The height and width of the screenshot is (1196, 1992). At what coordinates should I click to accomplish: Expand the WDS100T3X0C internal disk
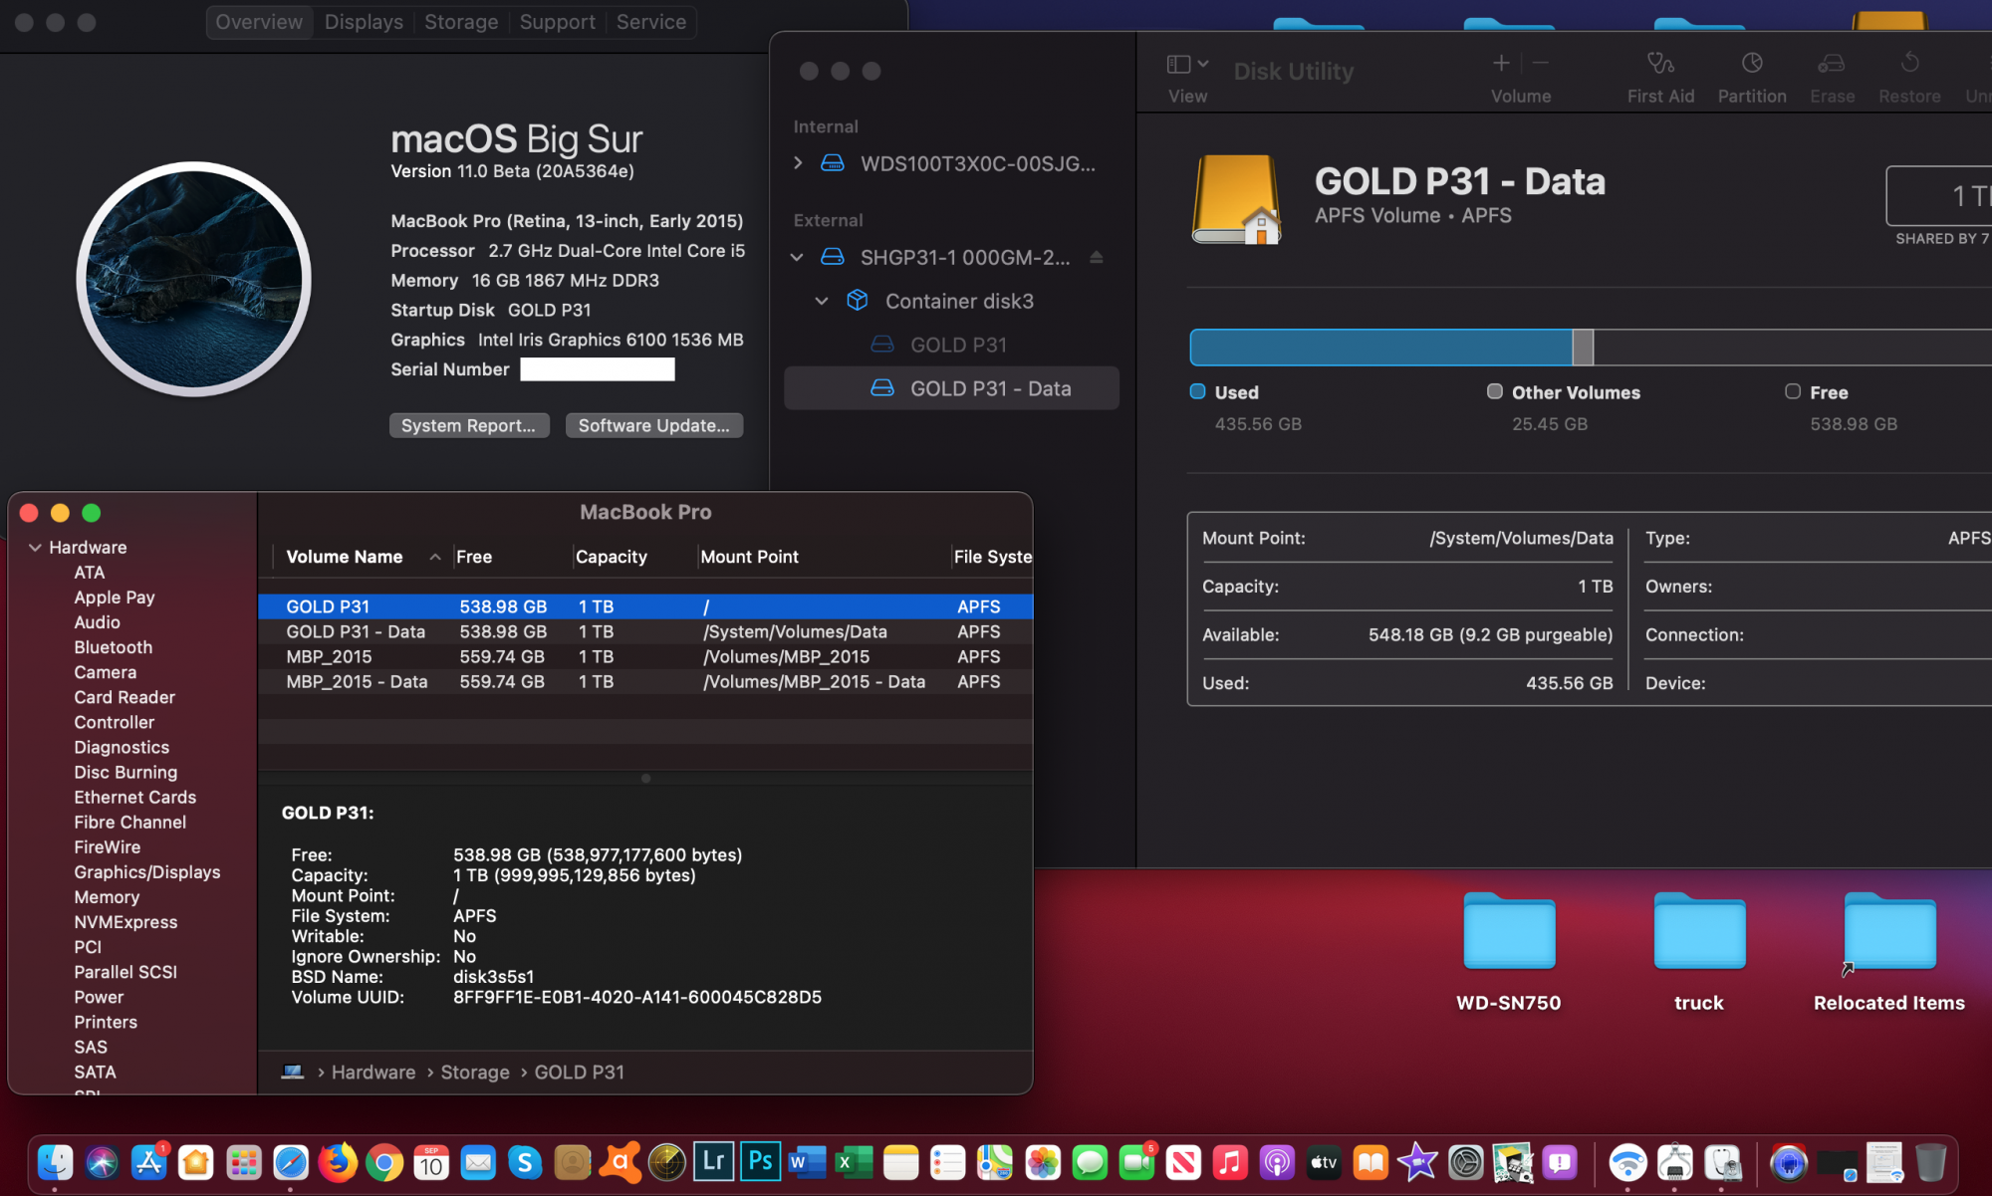798,163
